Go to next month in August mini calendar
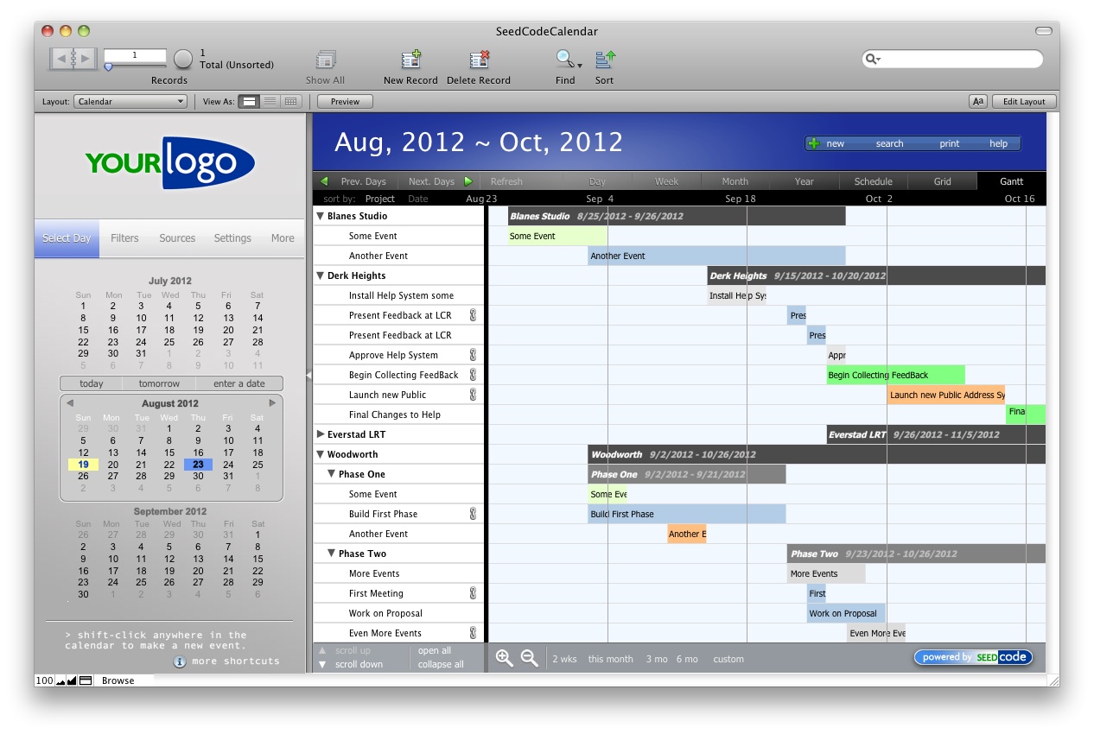Image resolution: width=1094 pixels, height=734 pixels. (272, 403)
